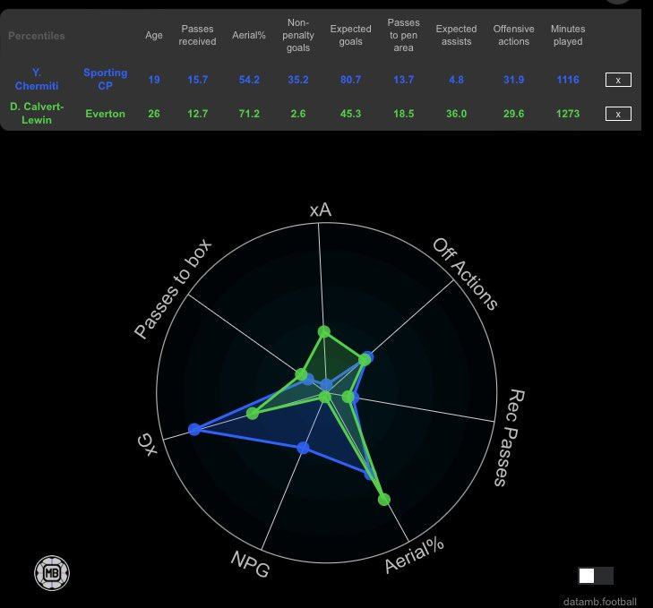
Task: Toggle the white/dark theme switch
Action: tap(596, 576)
